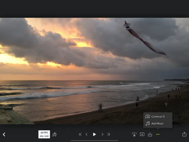The height and width of the screenshot is (142, 189).
Task: Open the share sheet icon
Action: coord(184,134)
